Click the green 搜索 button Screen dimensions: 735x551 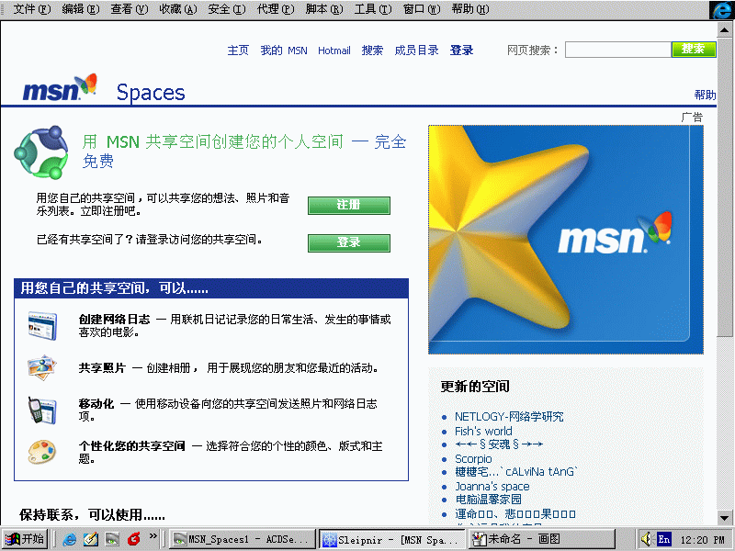(694, 50)
